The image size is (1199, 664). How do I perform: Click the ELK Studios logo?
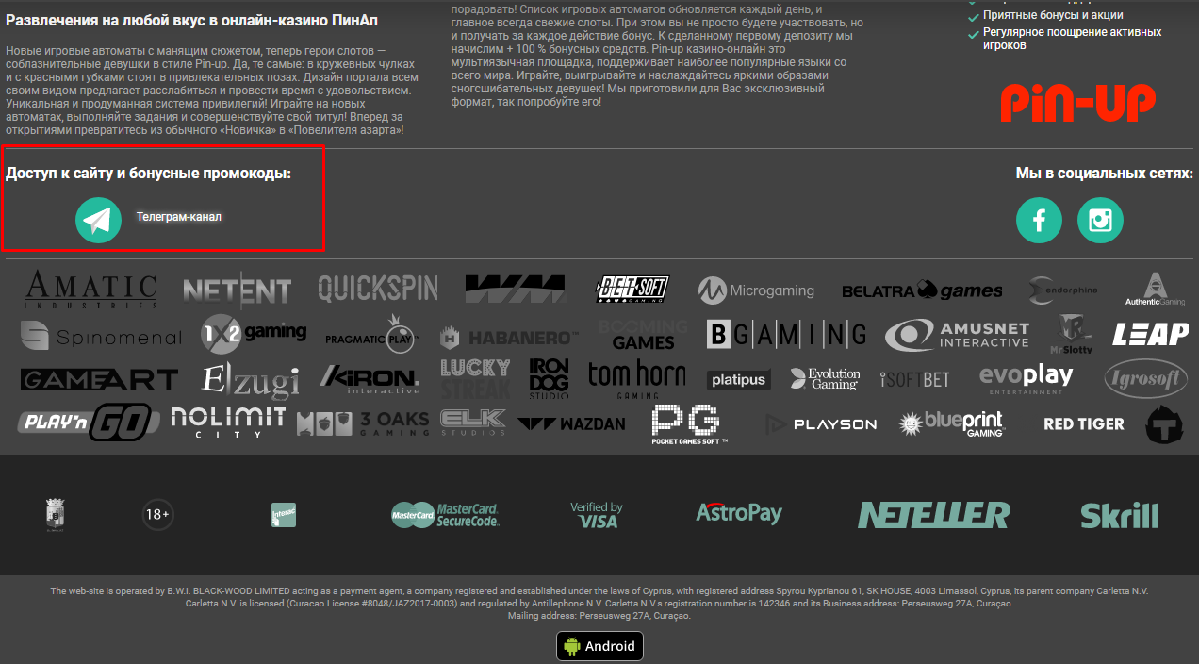tap(472, 423)
